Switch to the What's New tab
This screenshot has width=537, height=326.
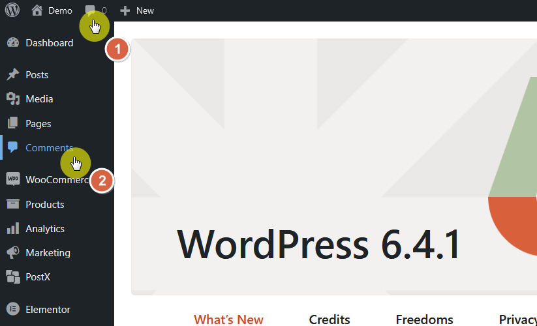click(x=228, y=319)
